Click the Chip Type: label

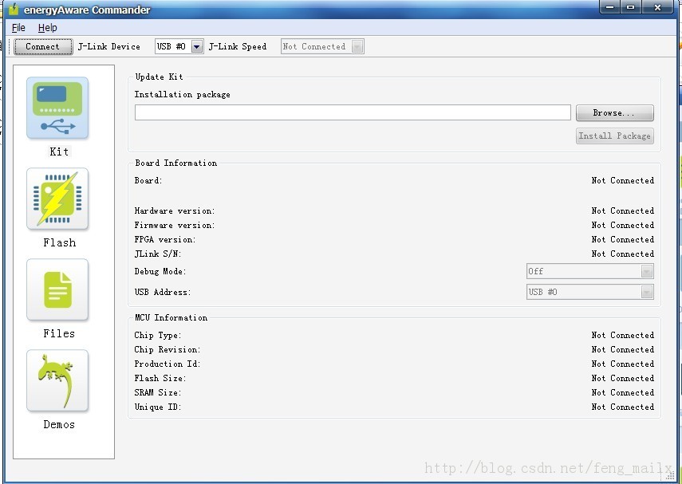(x=157, y=335)
